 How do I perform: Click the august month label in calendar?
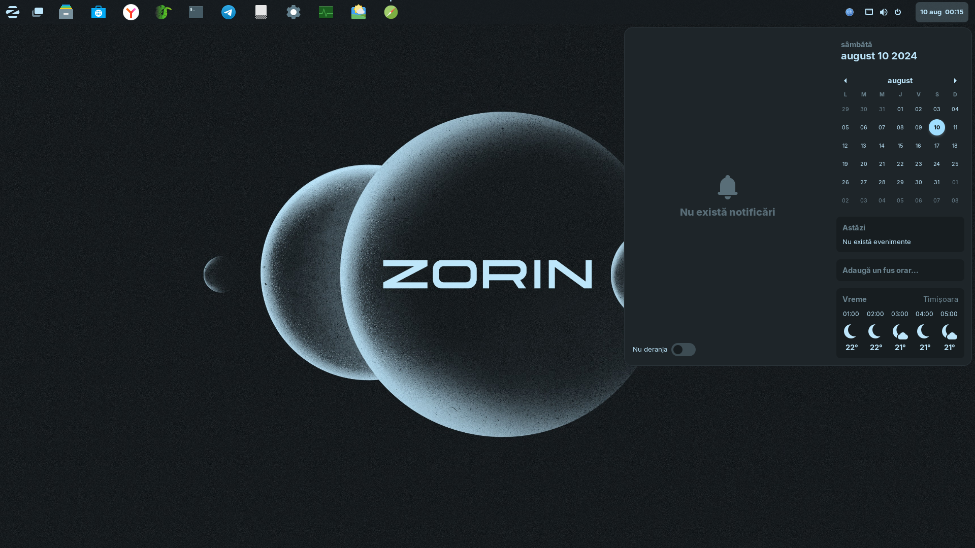pyautogui.click(x=900, y=81)
